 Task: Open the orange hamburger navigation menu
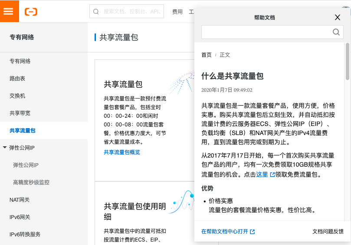click(9, 11)
